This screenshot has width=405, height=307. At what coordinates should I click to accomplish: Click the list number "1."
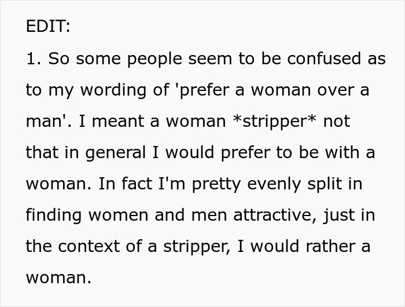(x=34, y=59)
